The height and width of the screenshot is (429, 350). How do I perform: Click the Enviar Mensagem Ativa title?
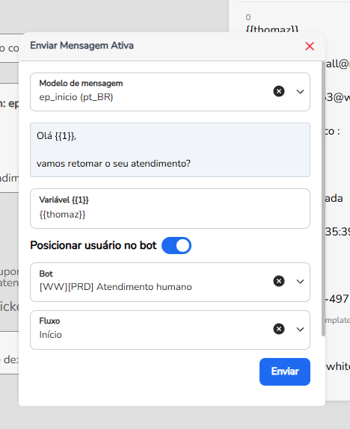(x=82, y=46)
